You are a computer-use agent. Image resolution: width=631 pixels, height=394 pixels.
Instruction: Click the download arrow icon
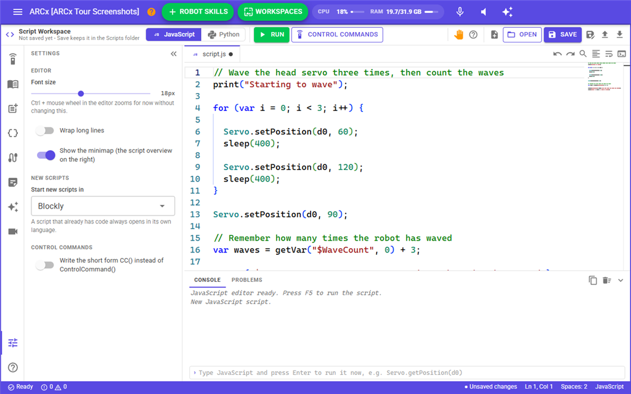[x=620, y=34]
